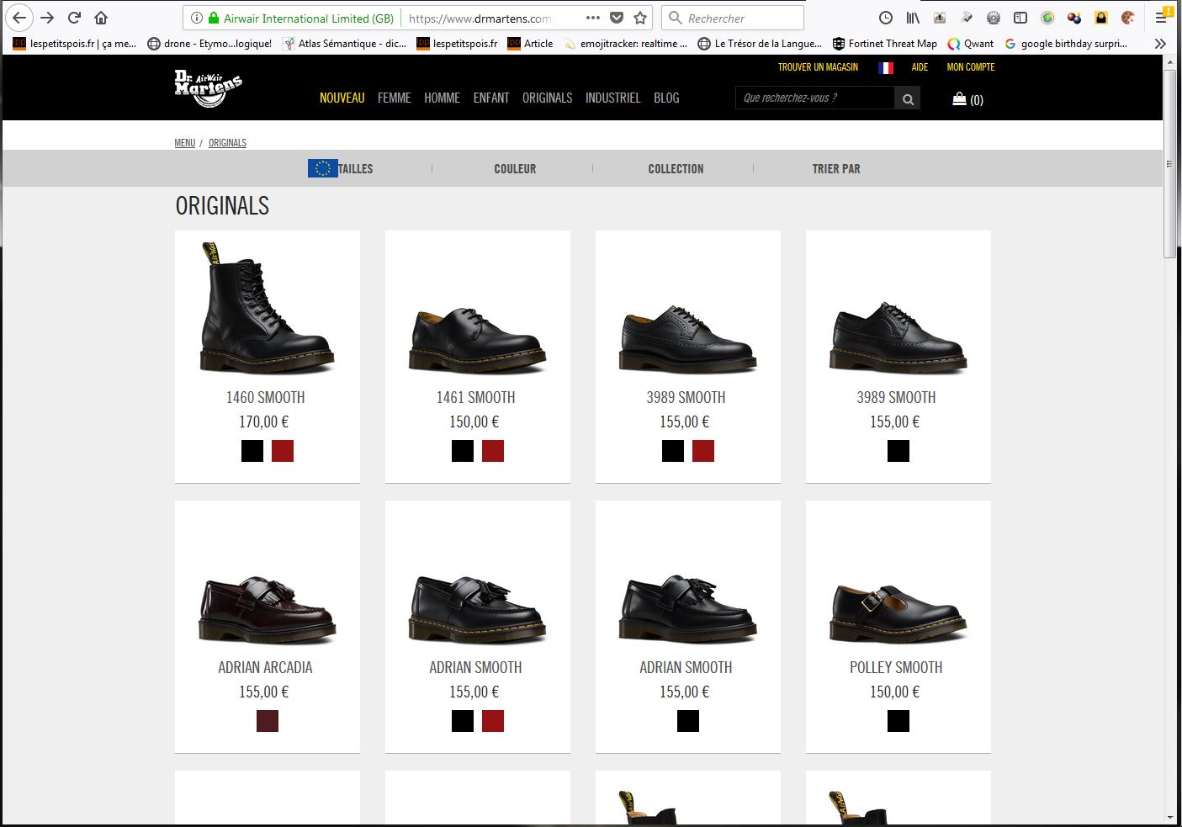
Task: Open the TRIER PAR sort dropdown
Action: pos(836,169)
